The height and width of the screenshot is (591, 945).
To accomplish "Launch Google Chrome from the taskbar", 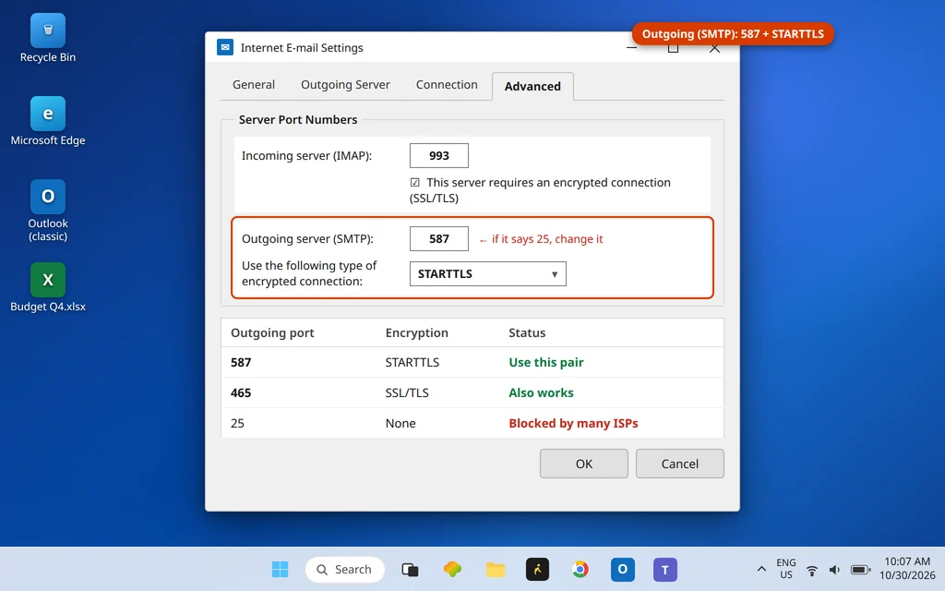I will click(580, 569).
